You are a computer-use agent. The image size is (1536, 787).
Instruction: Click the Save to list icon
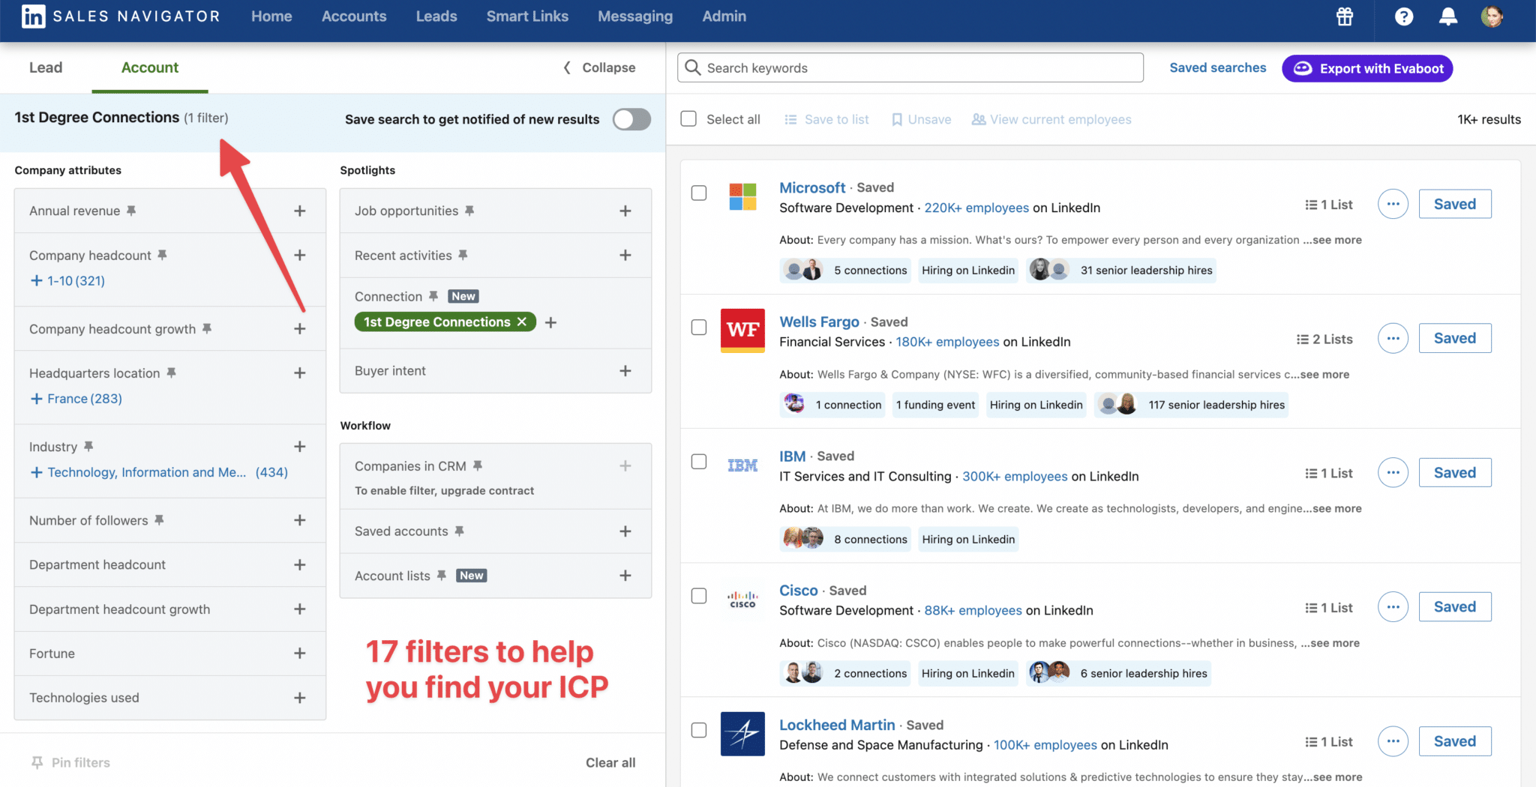pyautogui.click(x=790, y=119)
